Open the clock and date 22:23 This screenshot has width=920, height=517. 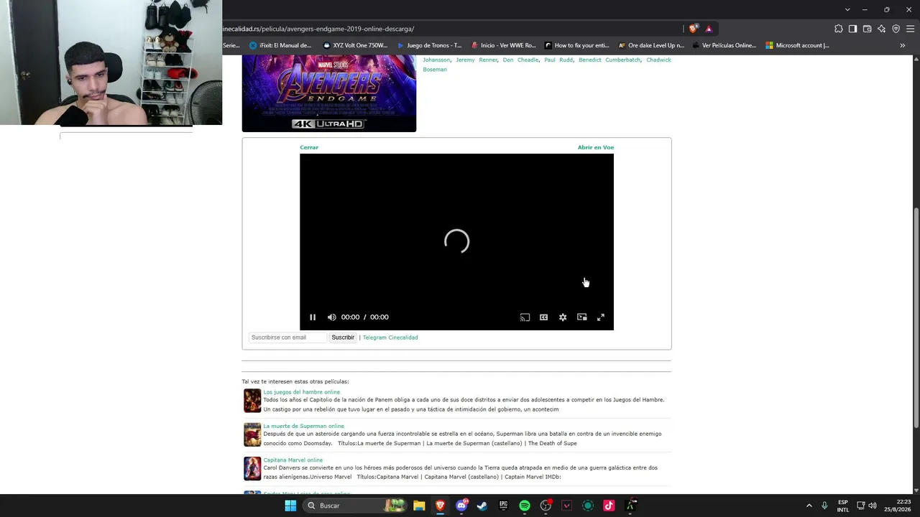[897, 506]
